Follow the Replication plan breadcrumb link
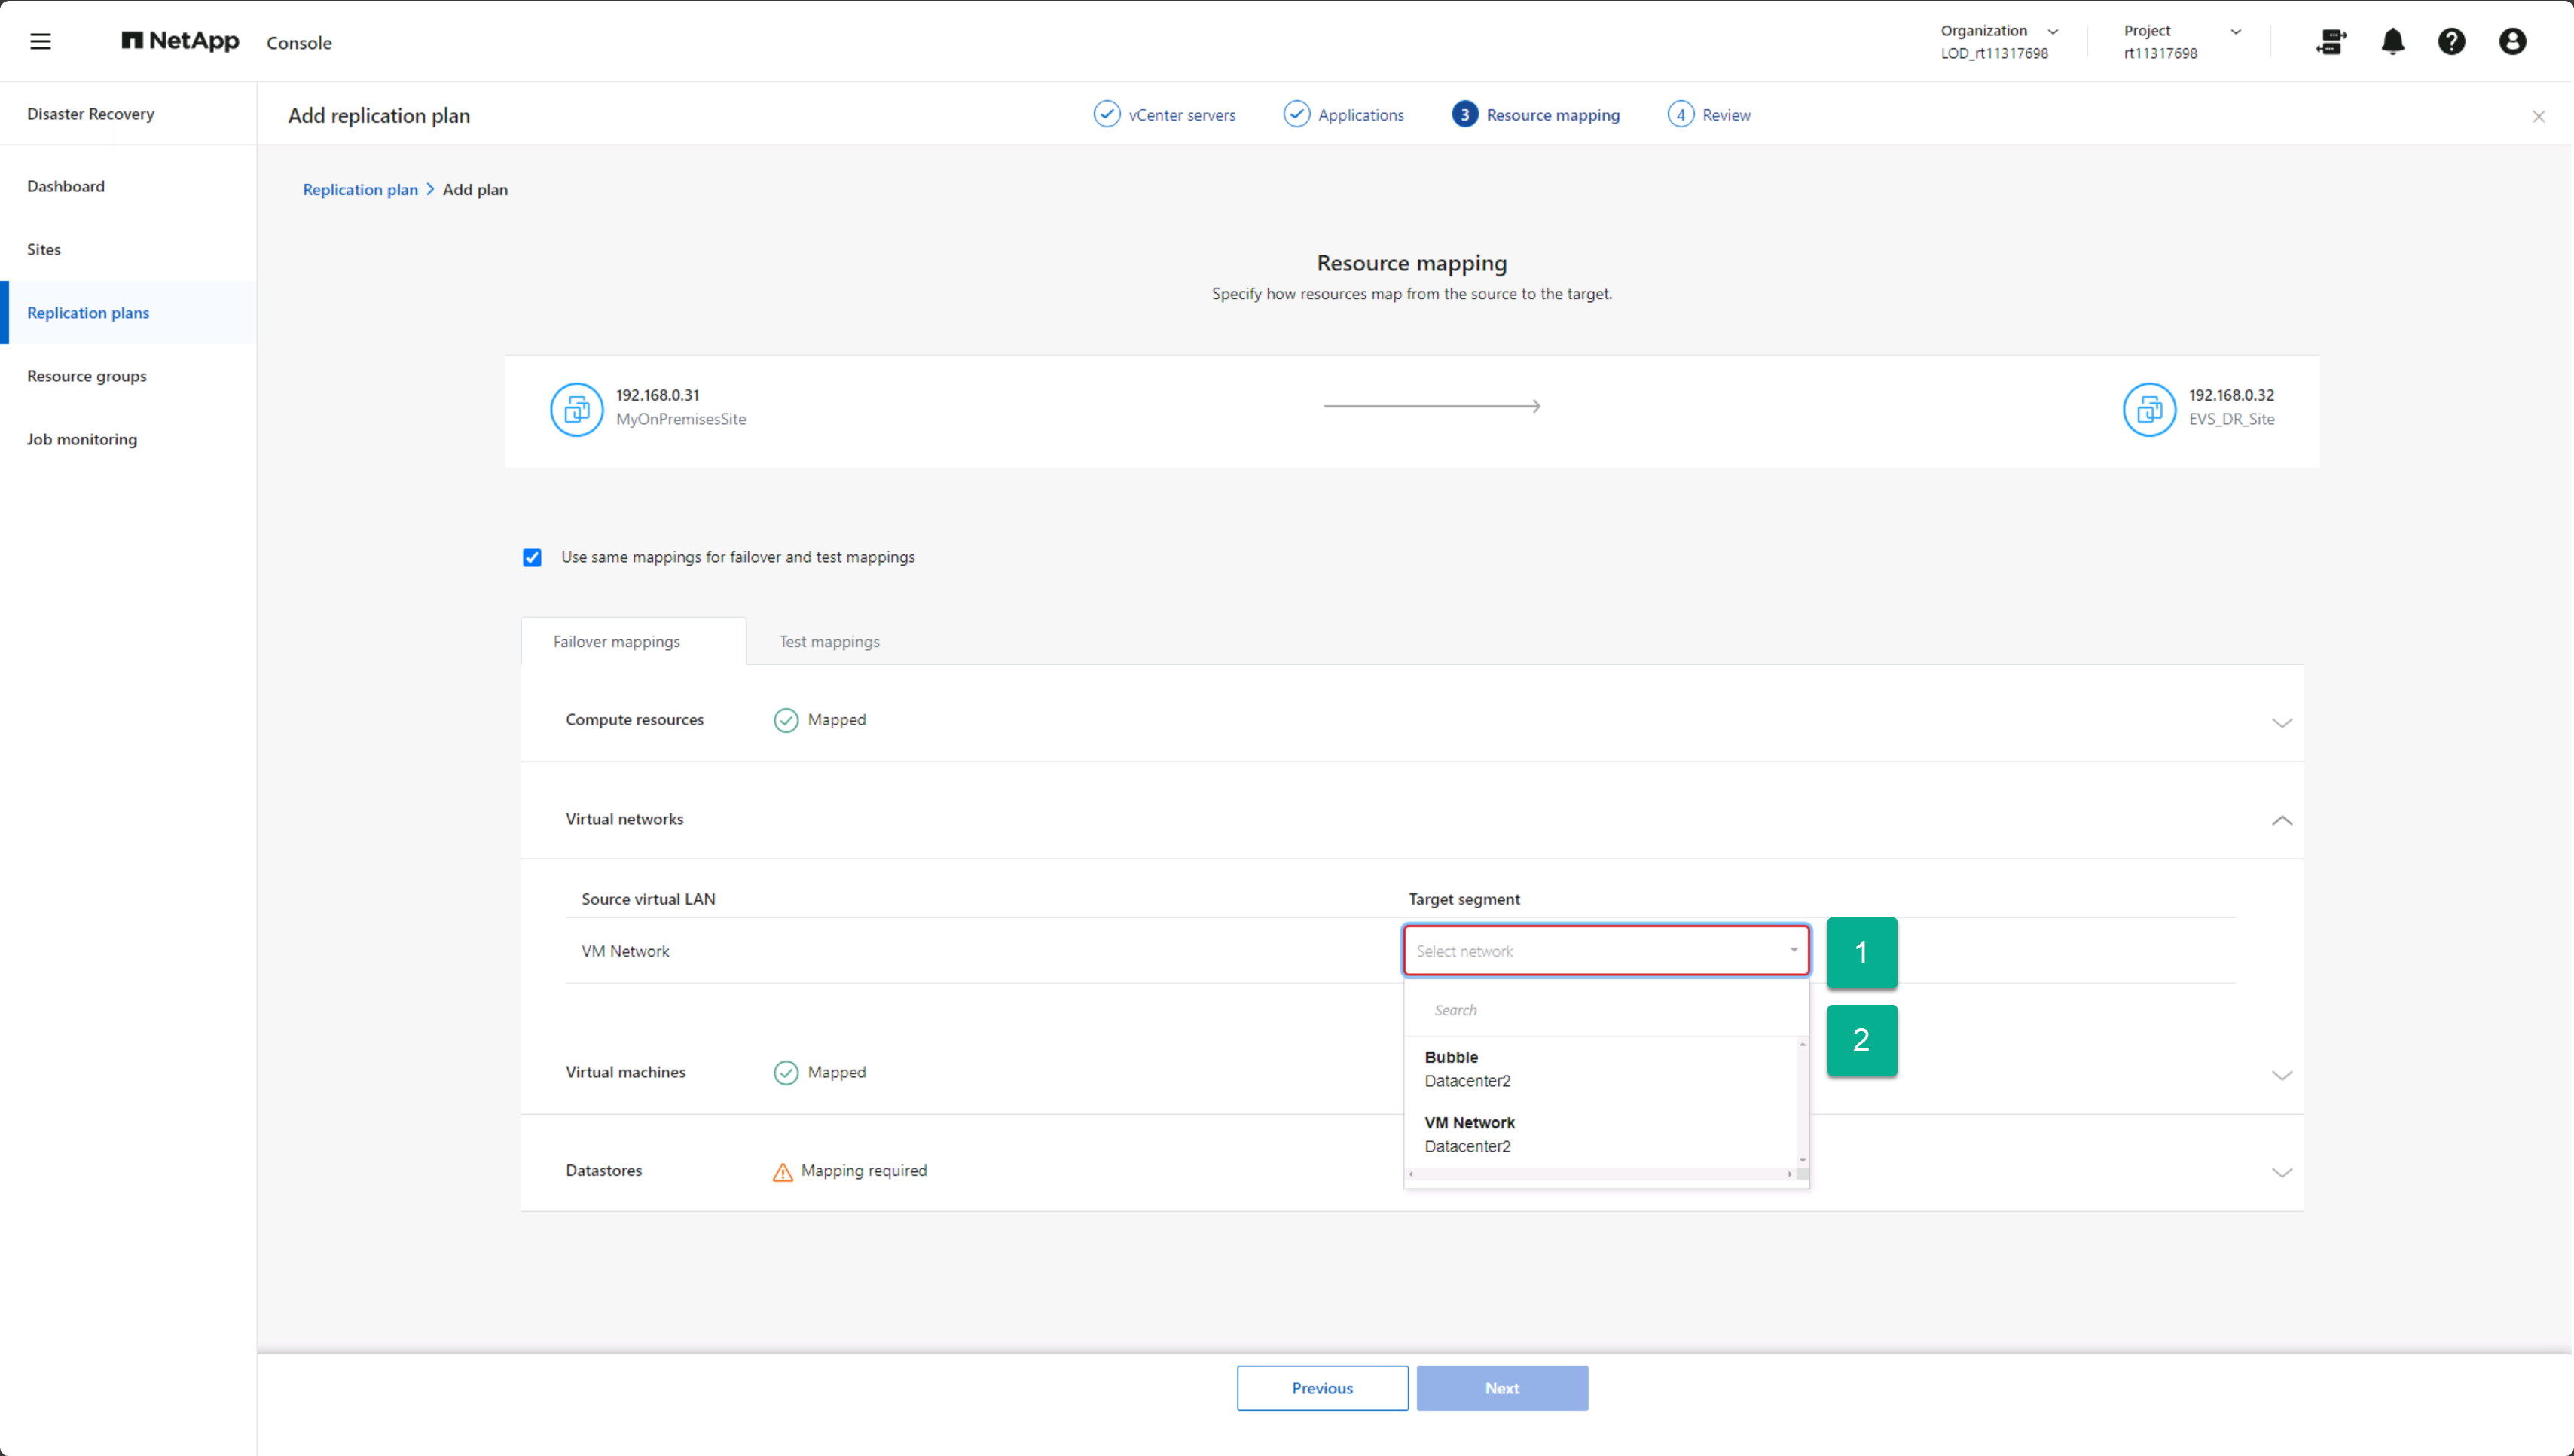Image resolution: width=2574 pixels, height=1456 pixels. tap(360, 190)
